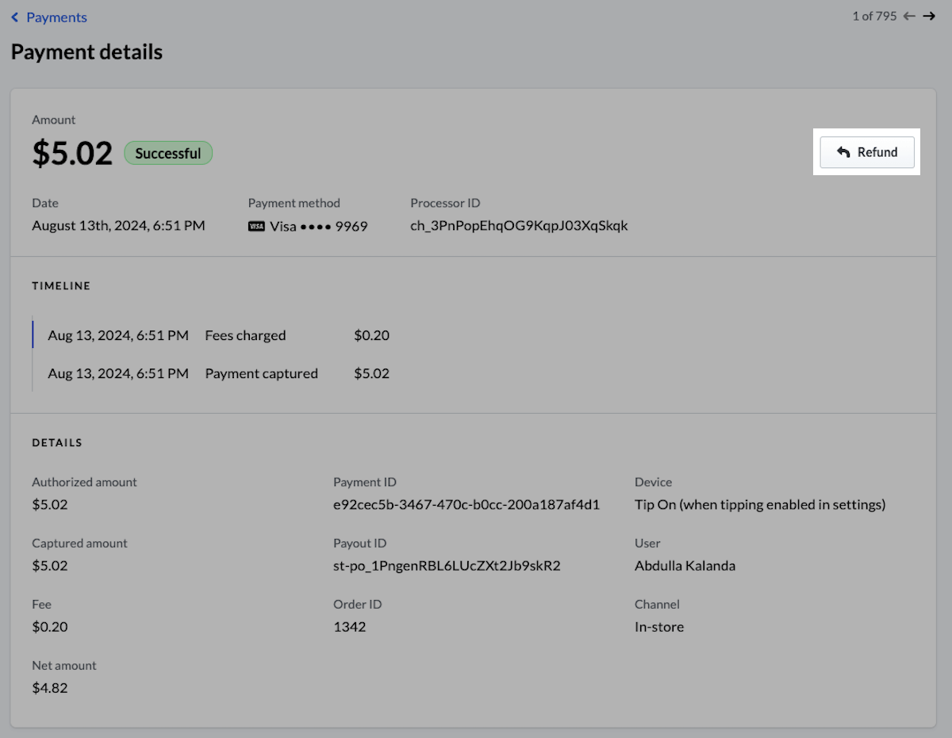The image size is (952, 738).
Task: Click the large $5.02 amount
Action: pyautogui.click(x=72, y=153)
